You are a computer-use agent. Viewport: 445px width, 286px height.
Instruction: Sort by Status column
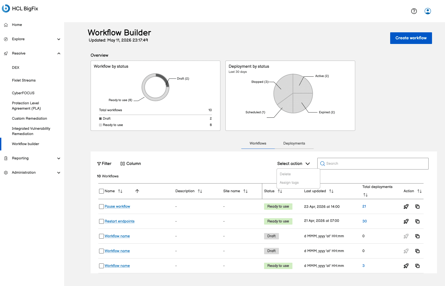click(280, 191)
